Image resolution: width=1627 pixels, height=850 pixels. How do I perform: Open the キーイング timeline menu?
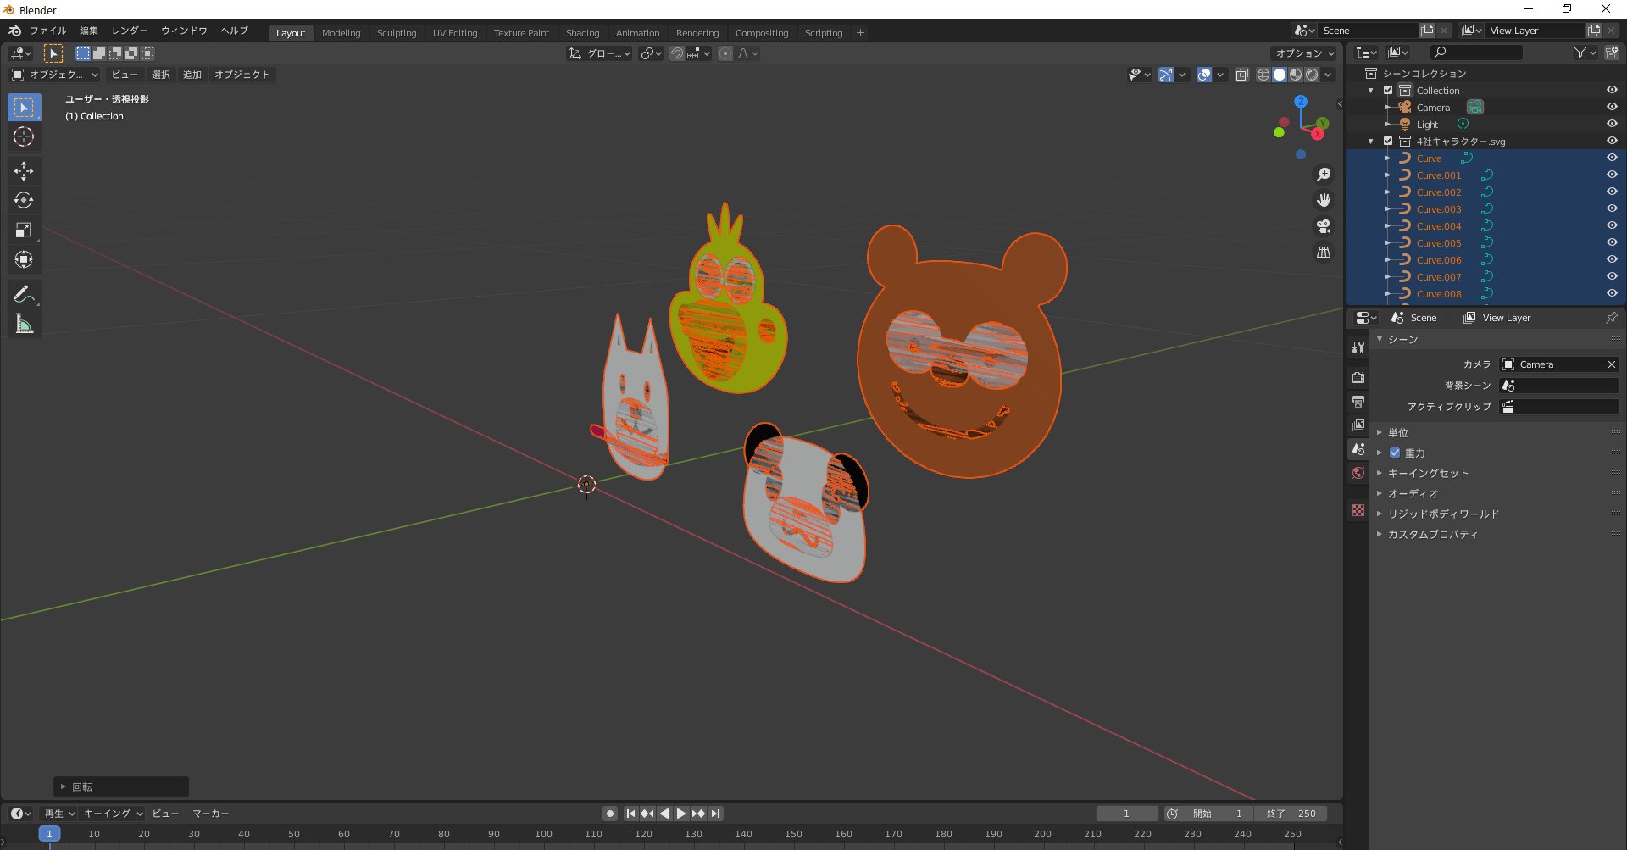113,814
